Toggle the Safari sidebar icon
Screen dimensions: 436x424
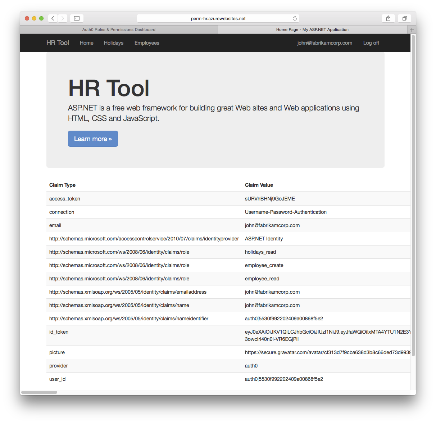tap(77, 18)
